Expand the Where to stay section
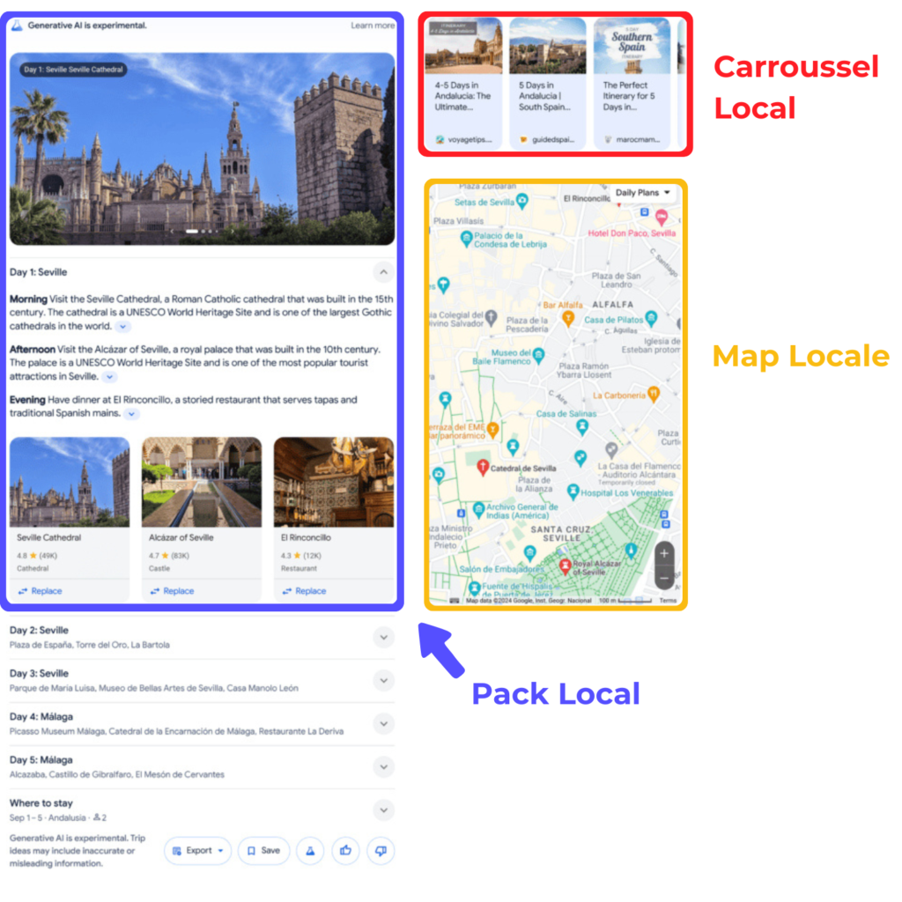902x902 pixels. tap(383, 810)
